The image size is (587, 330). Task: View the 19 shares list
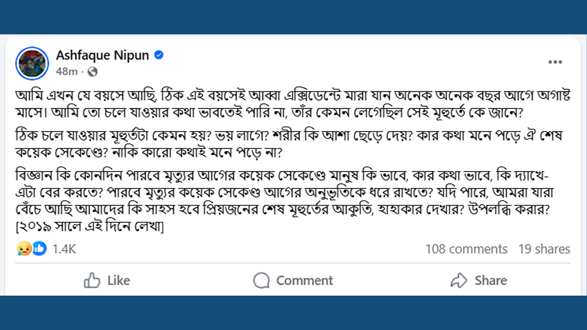click(x=544, y=249)
